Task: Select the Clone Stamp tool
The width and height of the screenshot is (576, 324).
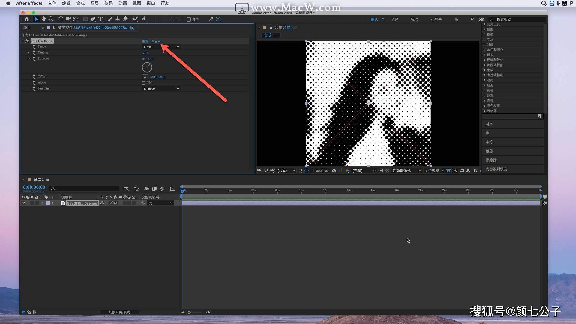Action: [118, 19]
